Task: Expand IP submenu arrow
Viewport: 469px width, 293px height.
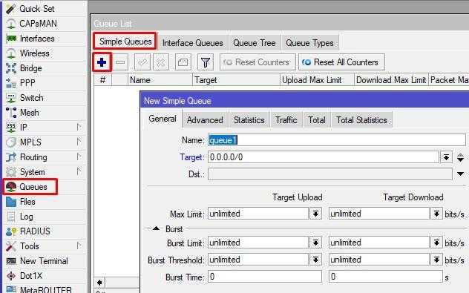Action: pyautogui.click(x=79, y=127)
